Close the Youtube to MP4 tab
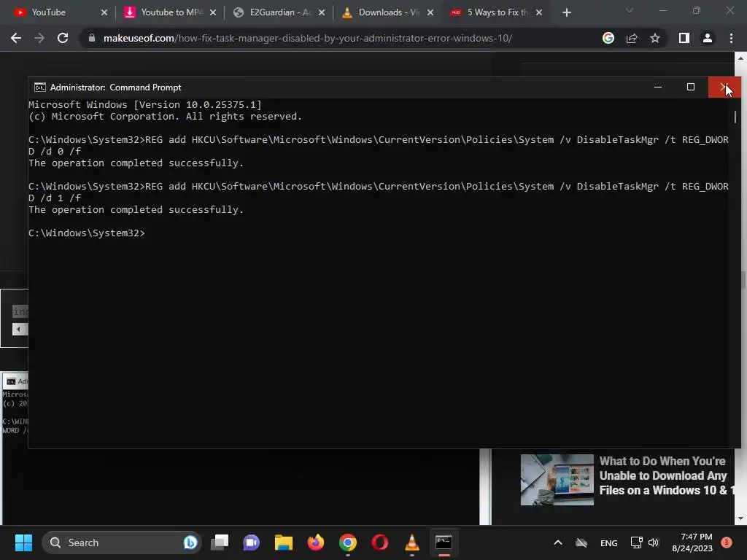Image resolution: width=747 pixels, height=560 pixels. pos(213,12)
